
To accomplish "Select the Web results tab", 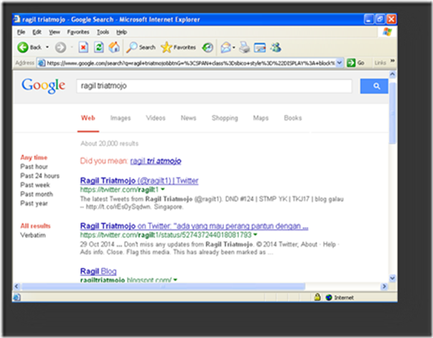I will 88,118.
